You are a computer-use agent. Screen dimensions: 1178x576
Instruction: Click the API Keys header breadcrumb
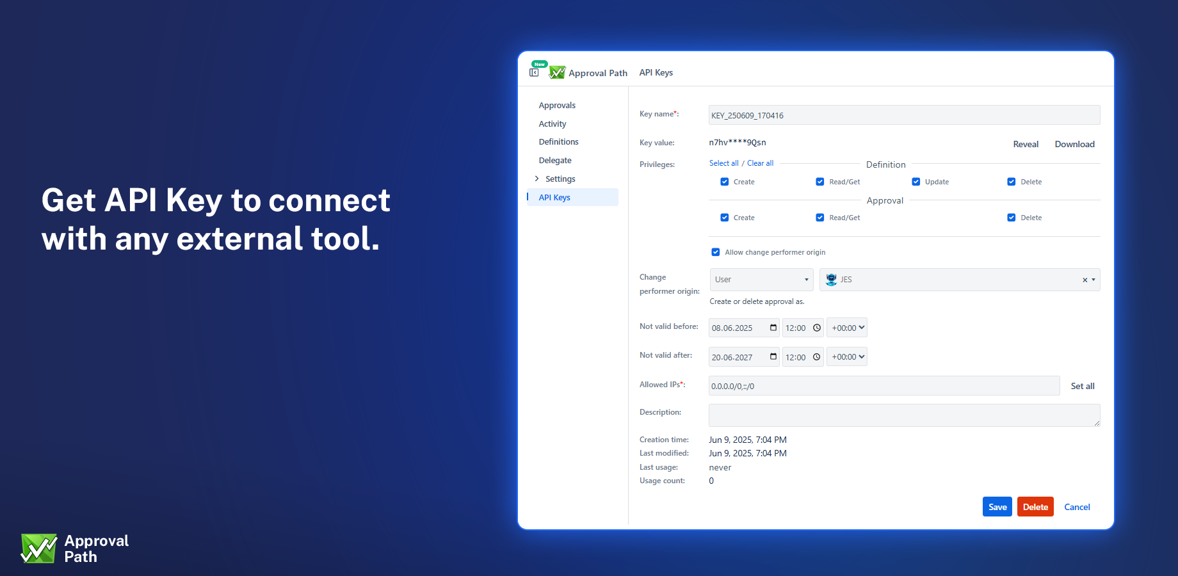click(656, 72)
